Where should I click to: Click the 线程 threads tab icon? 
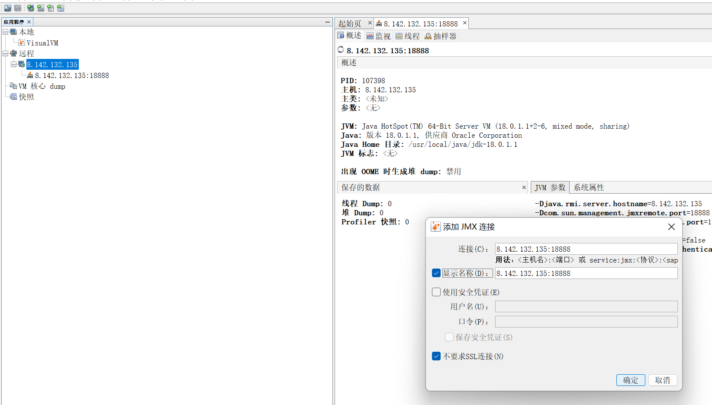click(x=399, y=36)
